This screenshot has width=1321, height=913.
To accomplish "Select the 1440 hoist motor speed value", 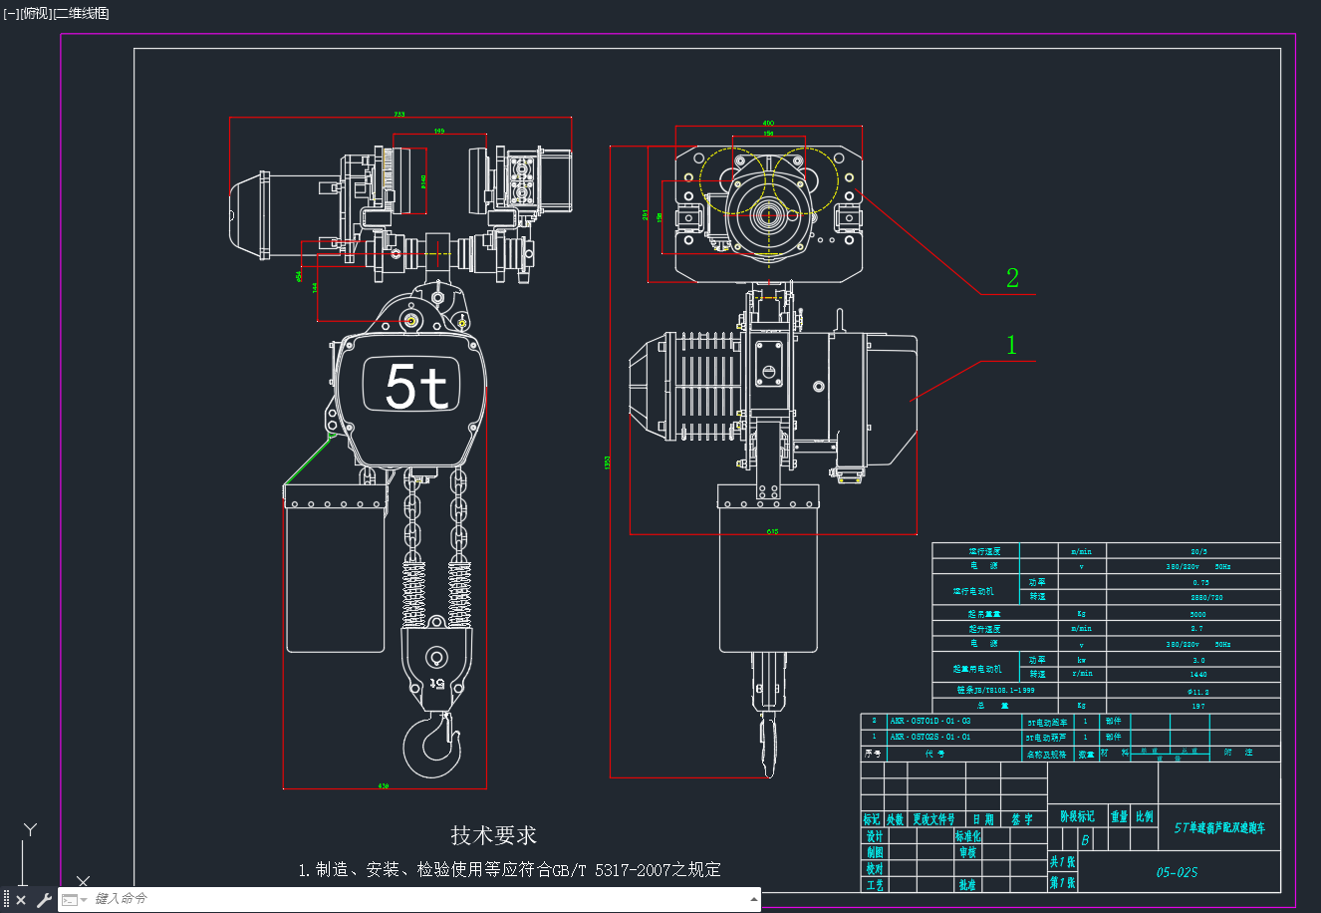I will click(x=1197, y=675).
